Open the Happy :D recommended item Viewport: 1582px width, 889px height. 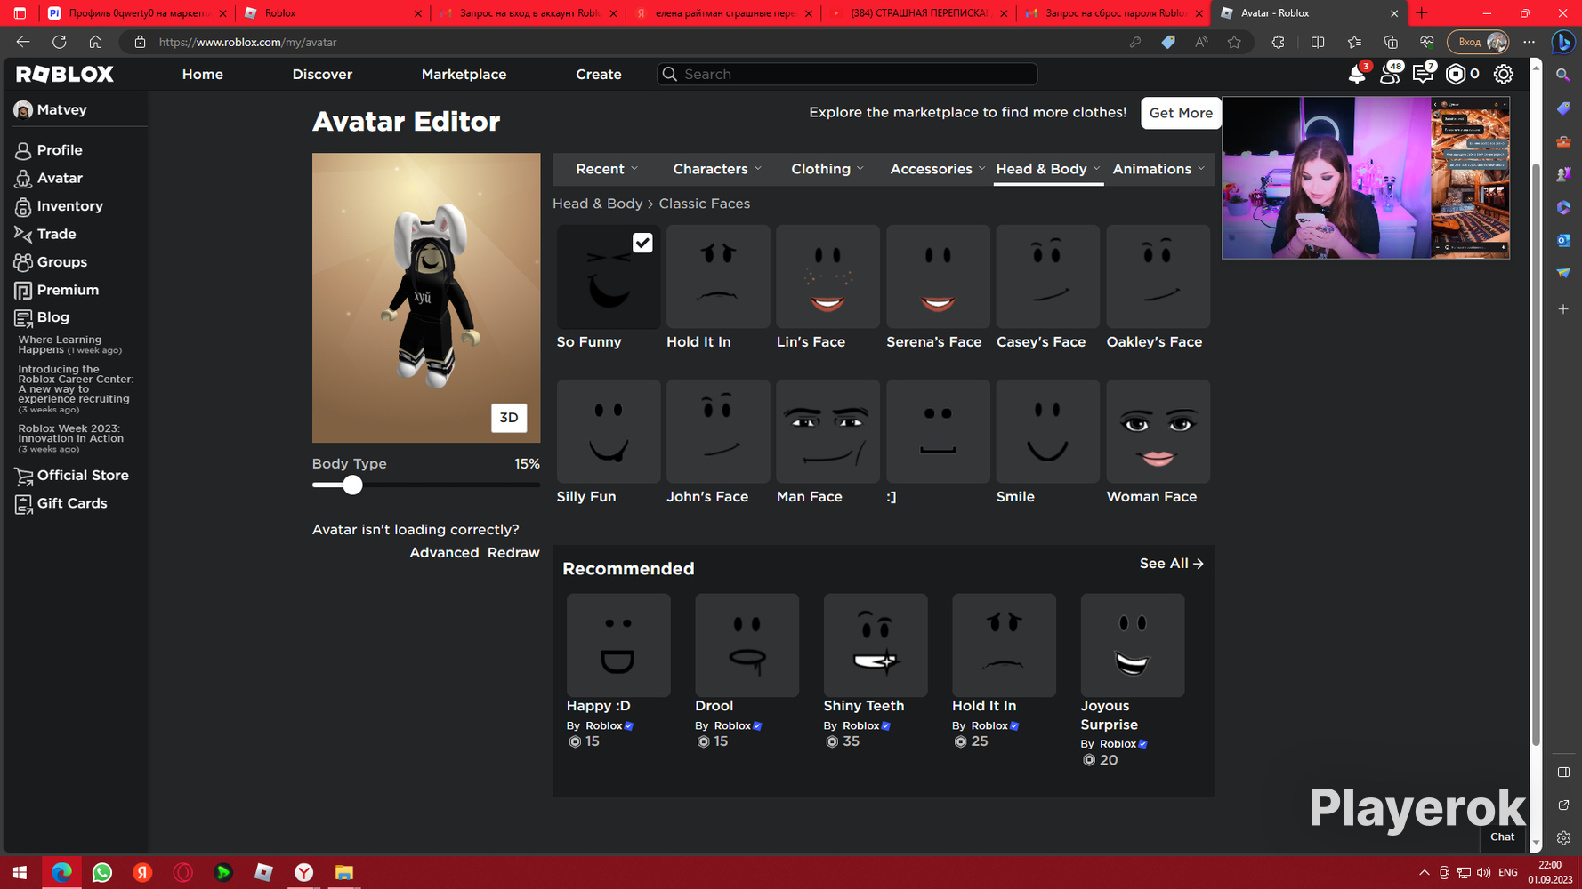[618, 645]
